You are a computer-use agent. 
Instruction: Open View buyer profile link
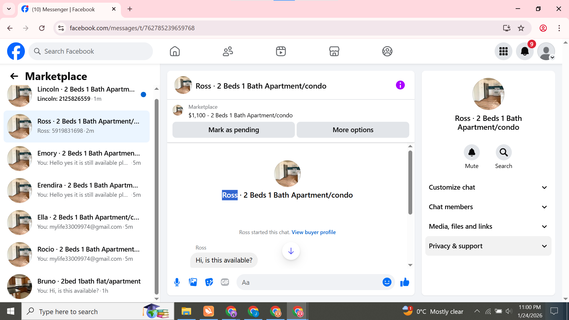pyautogui.click(x=314, y=232)
